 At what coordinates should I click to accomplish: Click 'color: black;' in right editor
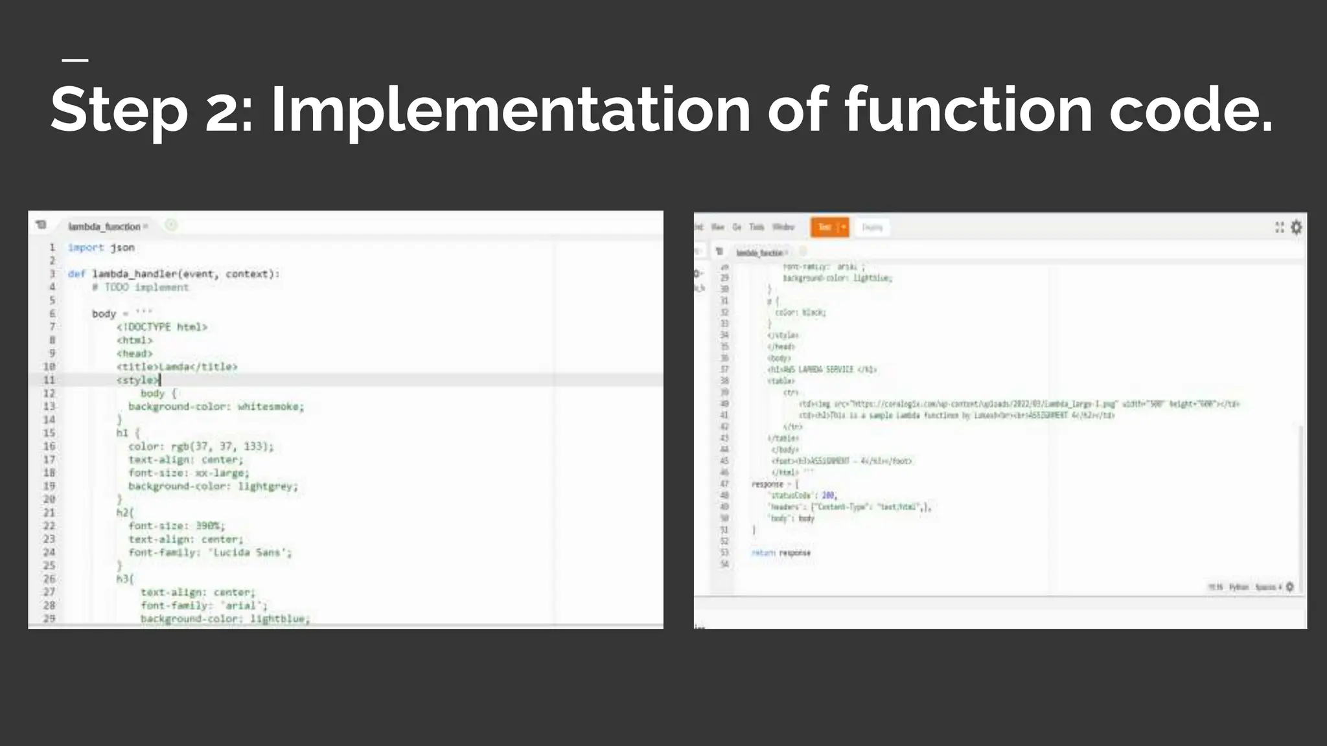pyautogui.click(x=801, y=312)
